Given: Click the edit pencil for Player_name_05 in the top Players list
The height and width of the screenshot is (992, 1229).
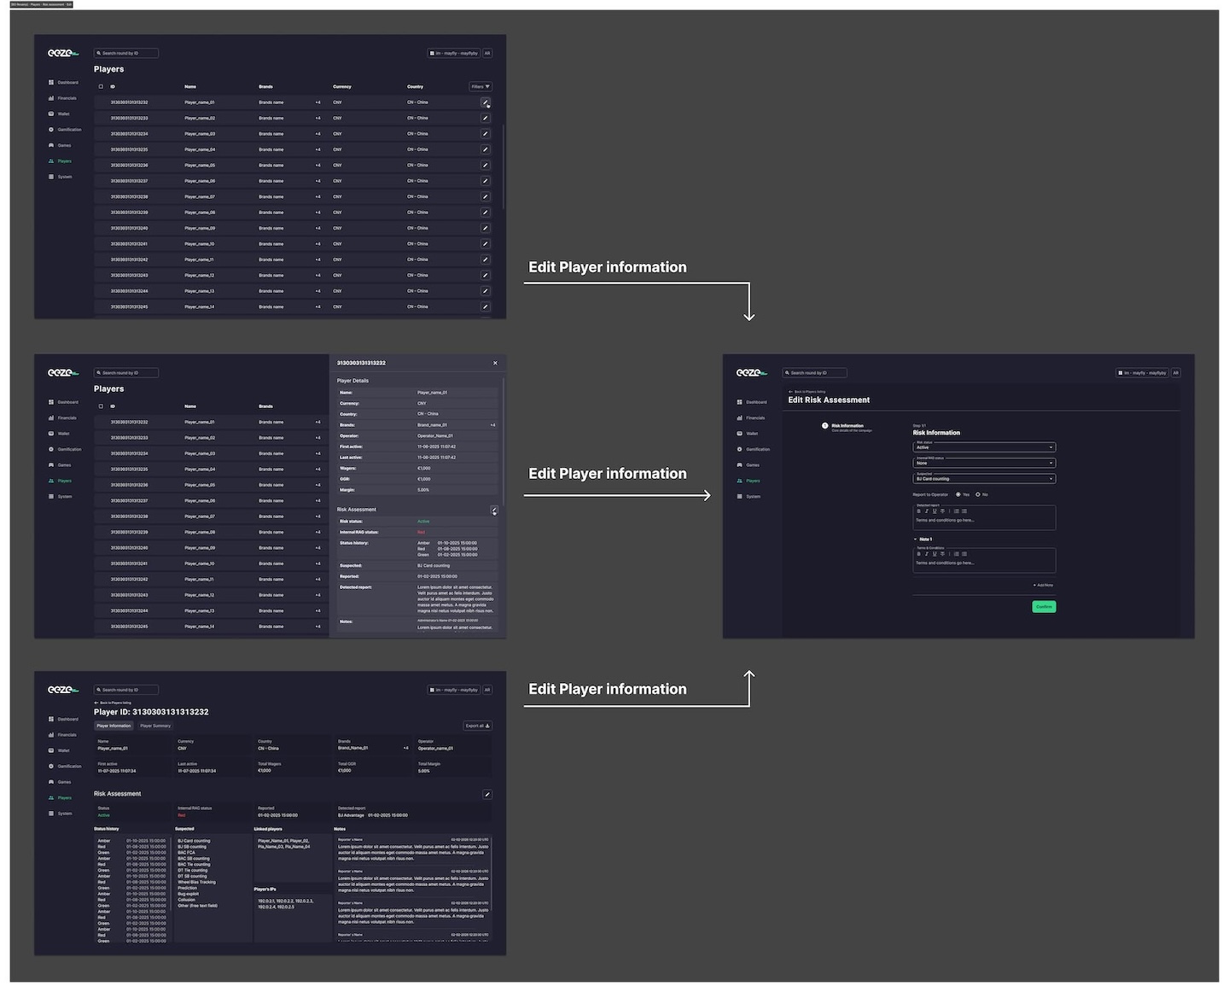Looking at the screenshot, I should (485, 166).
